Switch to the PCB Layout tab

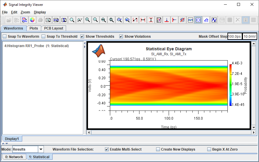(53, 28)
